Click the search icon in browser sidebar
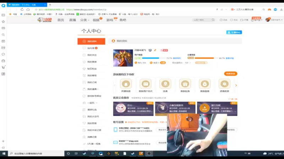Screen dimensions: 284x159 click(3, 35)
